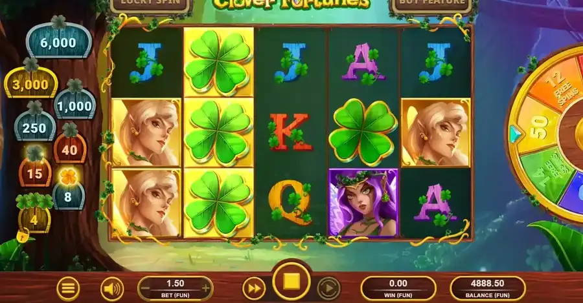
Task: Toggle fast-forward turbo spin mode
Action: (254, 288)
